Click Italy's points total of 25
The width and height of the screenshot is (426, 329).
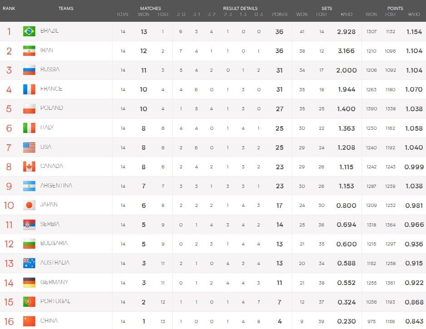point(279,128)
